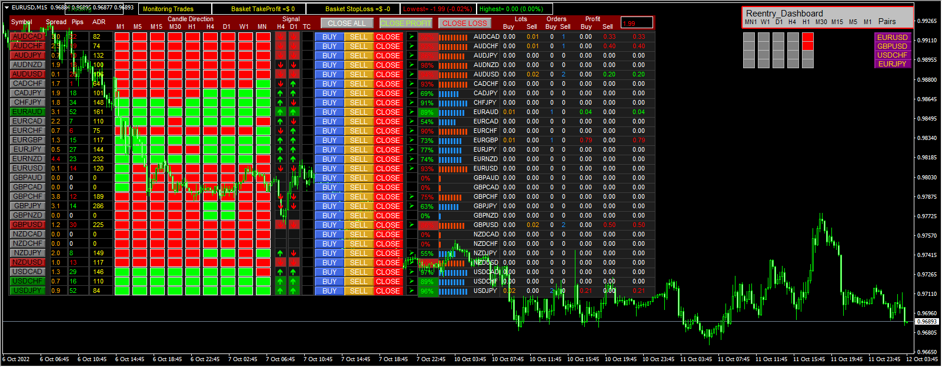Click the H4 green up-arrow signal for CADJPY

pyautogui.click(x=281, y=93)
